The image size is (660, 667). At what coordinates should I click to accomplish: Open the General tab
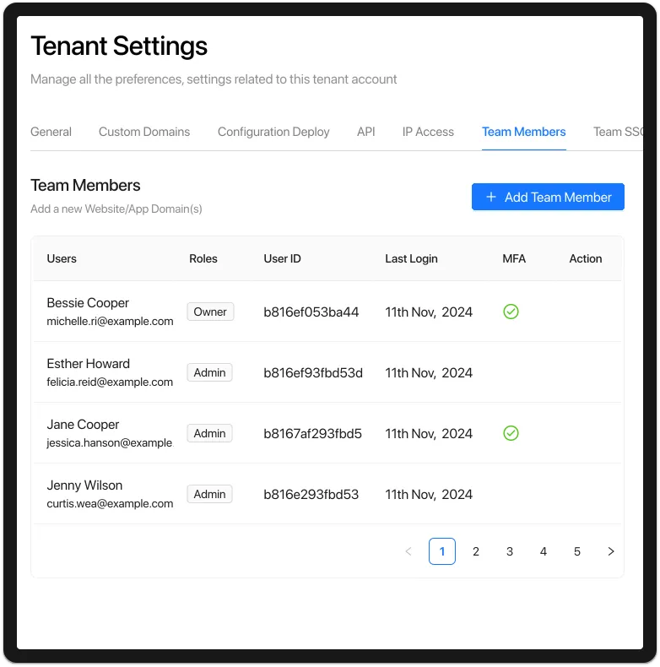51,132
